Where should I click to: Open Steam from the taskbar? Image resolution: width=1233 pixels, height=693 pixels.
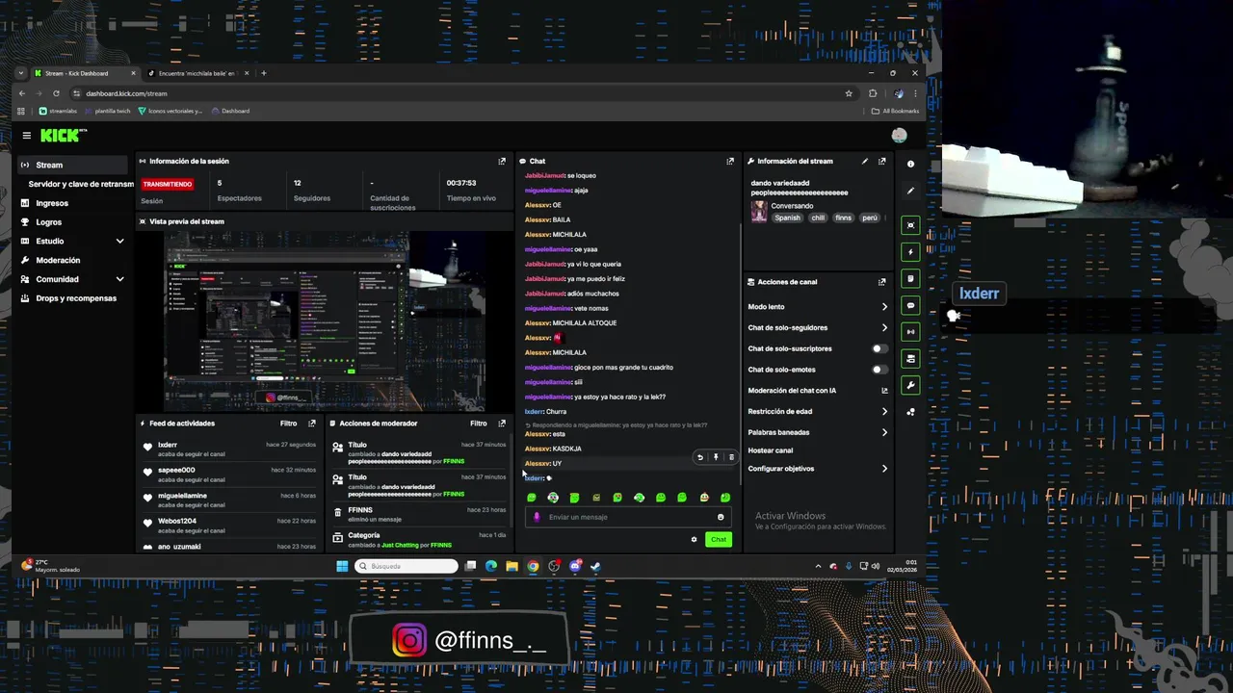(595, 566)
